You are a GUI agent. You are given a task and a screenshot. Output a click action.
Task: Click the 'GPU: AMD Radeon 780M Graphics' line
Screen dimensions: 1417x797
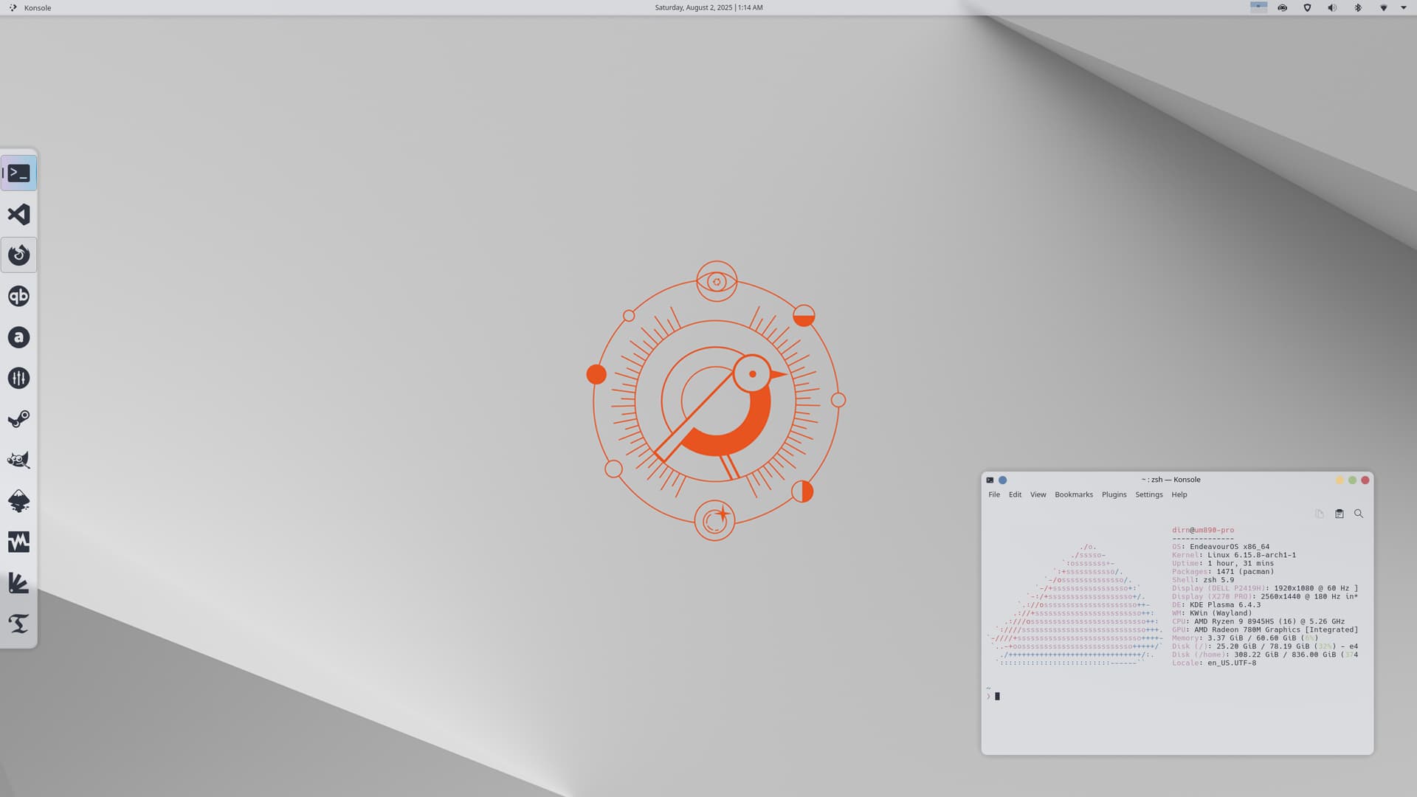point(1265,629)
